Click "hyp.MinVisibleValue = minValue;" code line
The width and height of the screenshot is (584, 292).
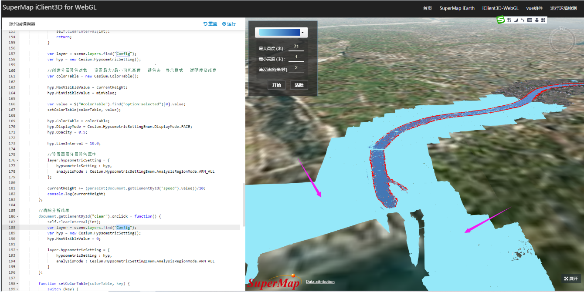coord(82,93)
